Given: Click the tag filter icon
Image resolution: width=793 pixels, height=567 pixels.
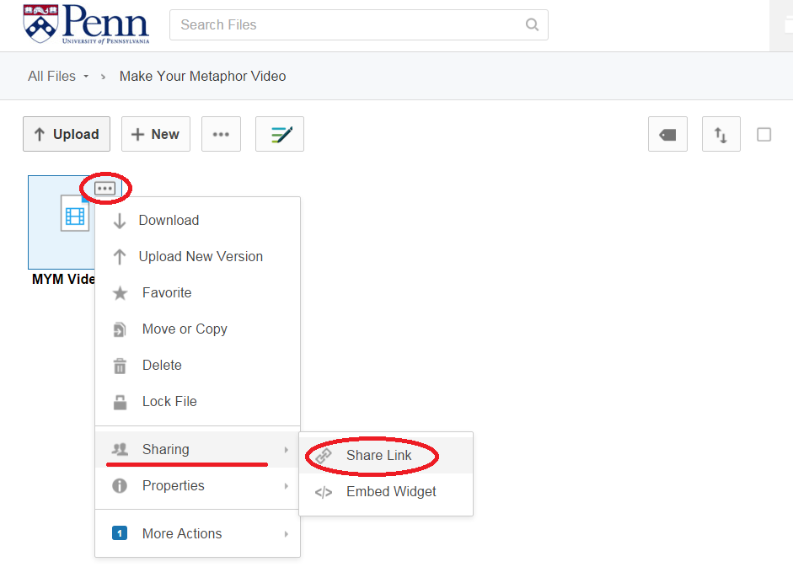Looking at the screenshot, I should pyautogui.click(x=667, y=134).
